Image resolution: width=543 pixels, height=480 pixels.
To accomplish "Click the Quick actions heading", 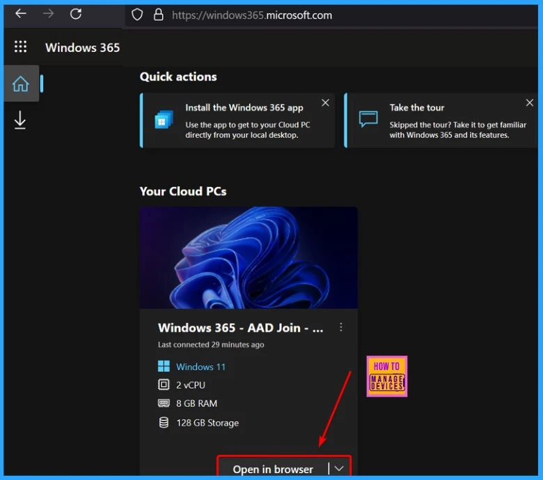I will [x=178, y=77].
